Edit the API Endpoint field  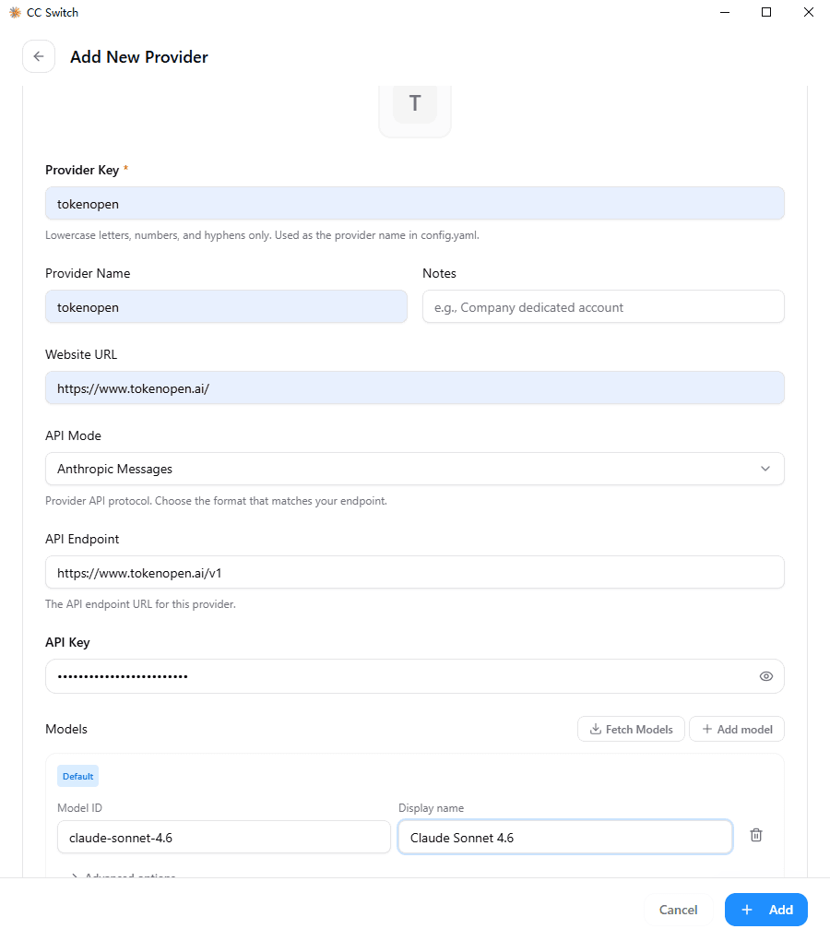point(415,573)
